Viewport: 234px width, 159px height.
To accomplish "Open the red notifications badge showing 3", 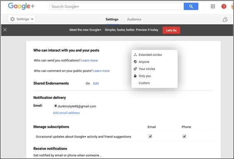I will coord(224,7).
